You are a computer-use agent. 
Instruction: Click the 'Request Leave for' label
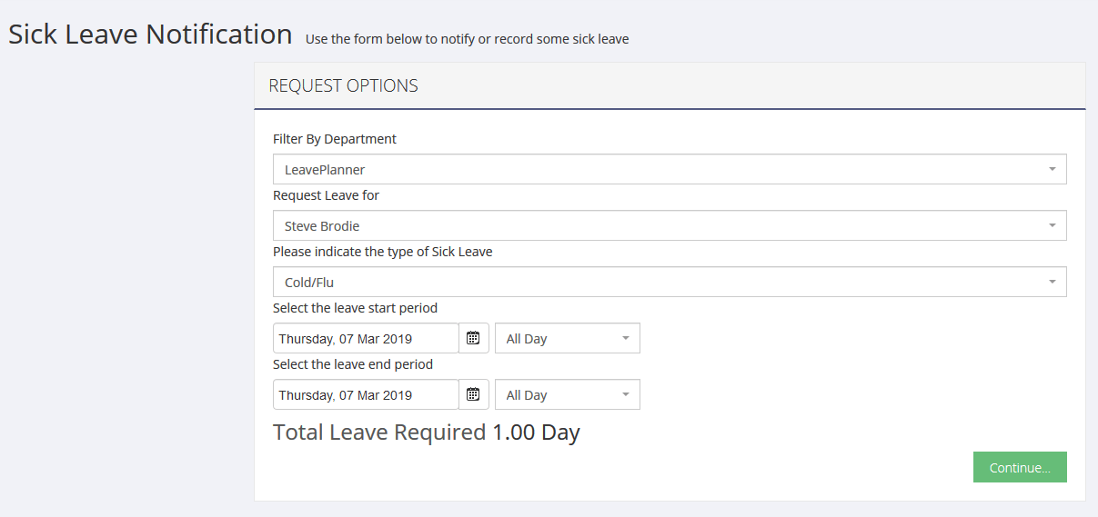327,196
